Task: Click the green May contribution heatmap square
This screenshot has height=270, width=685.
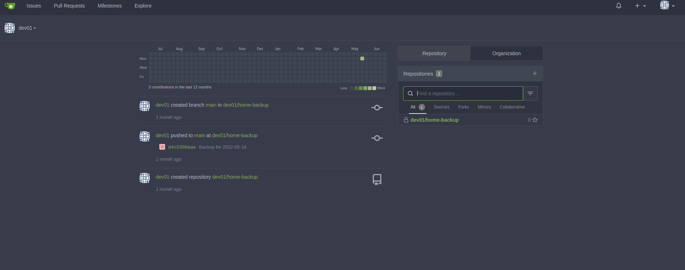Action: pos(362,59)
